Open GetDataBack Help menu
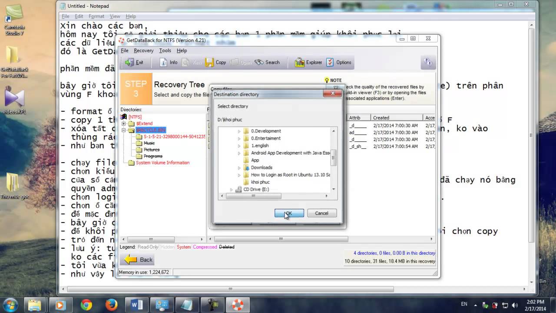556x313 pixels. pos(182,50)
